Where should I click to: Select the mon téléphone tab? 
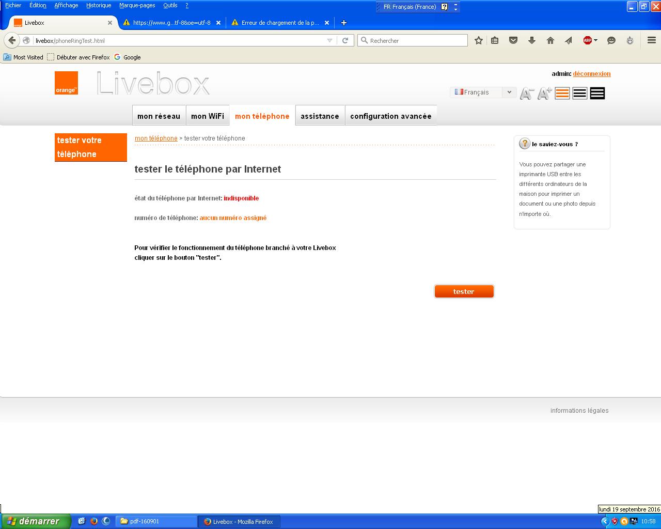(262, 116)
